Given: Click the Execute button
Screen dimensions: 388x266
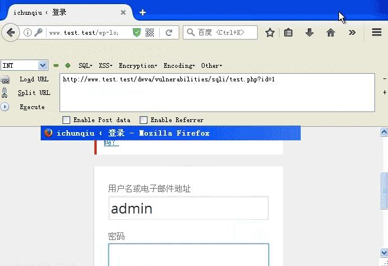Looking at the screenshot, I should (x=32, y=107).
